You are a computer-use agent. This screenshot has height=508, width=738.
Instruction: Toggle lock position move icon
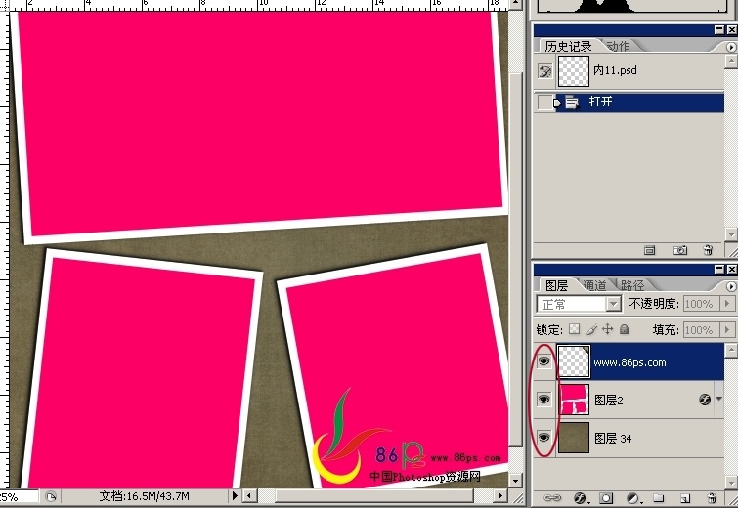coord(608,329)
